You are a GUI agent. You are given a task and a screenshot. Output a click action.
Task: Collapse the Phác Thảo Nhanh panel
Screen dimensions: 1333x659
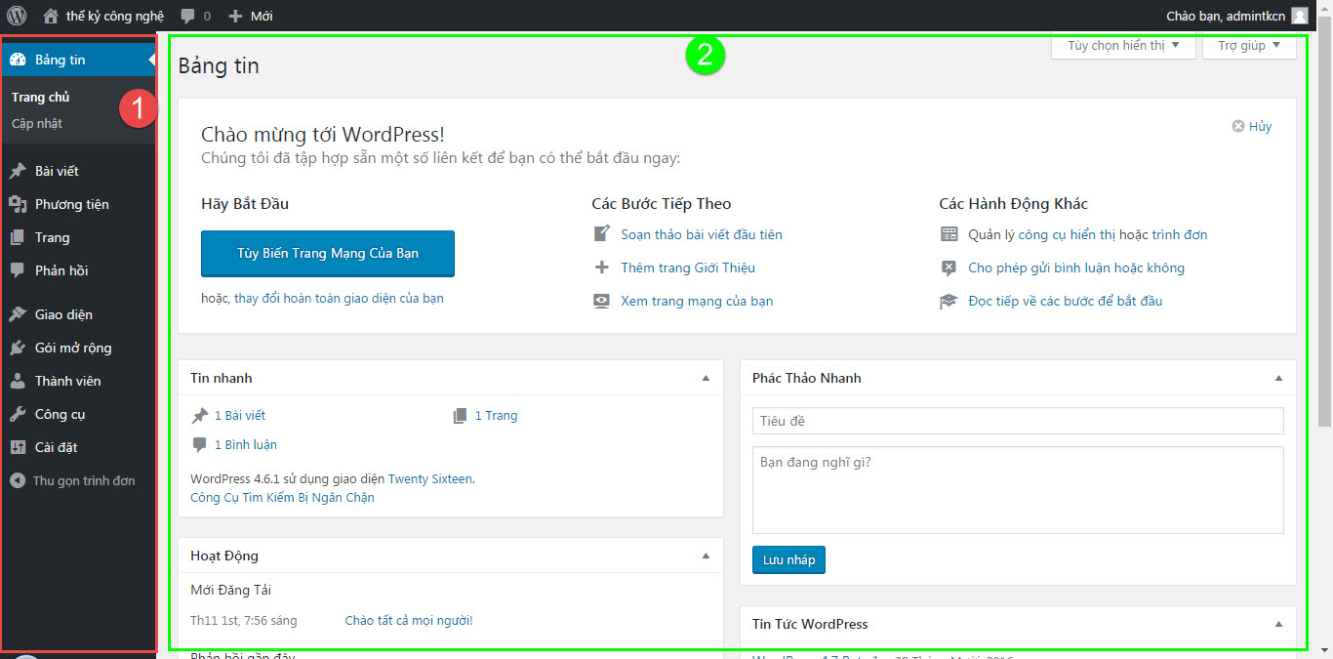tap(1277, 378)
